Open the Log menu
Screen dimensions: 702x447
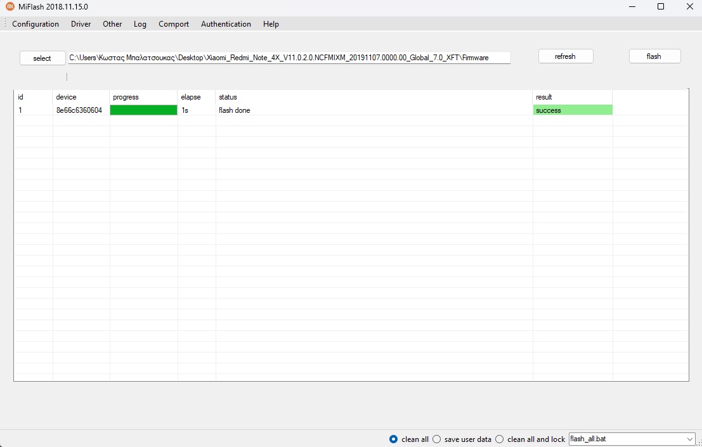pos(140,24)
